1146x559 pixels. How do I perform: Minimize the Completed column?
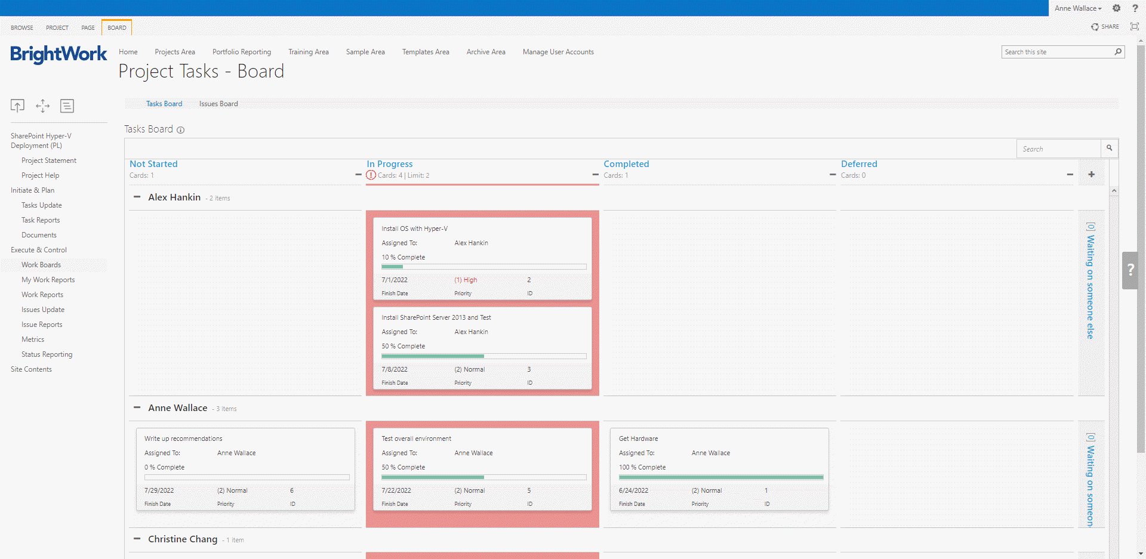(x=833, y=175)
